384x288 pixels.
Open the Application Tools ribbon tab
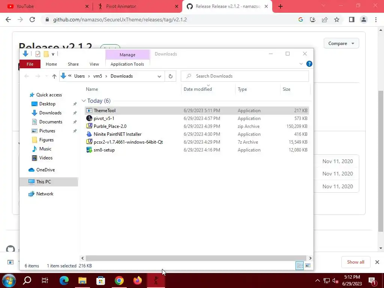(x=127, y=64)
